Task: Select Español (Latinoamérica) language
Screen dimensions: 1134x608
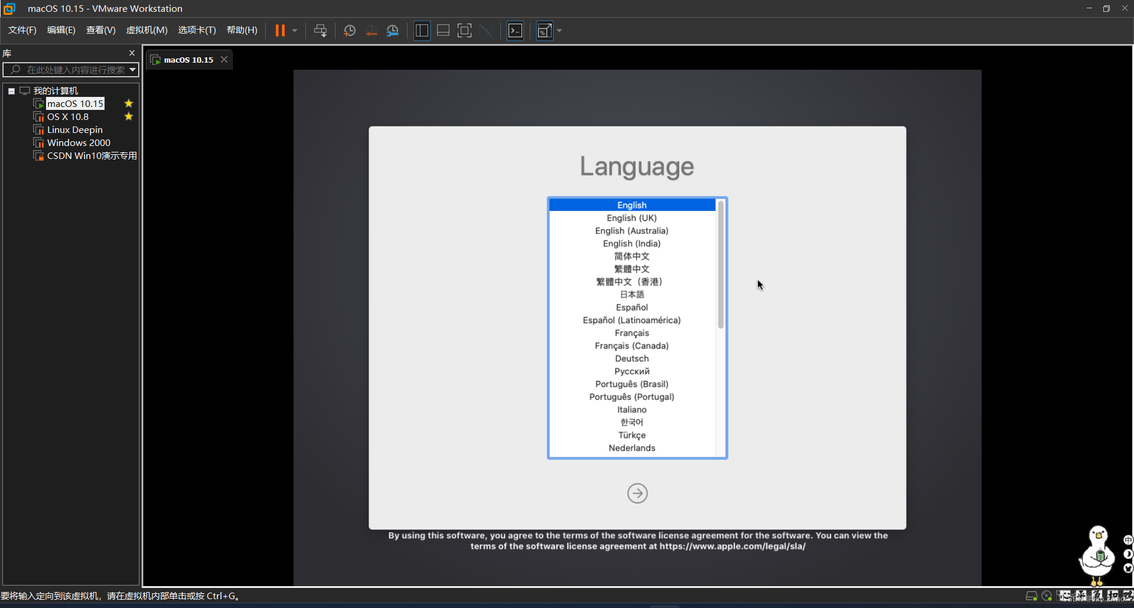Action: pyautogui.click(x=632, y=320)
